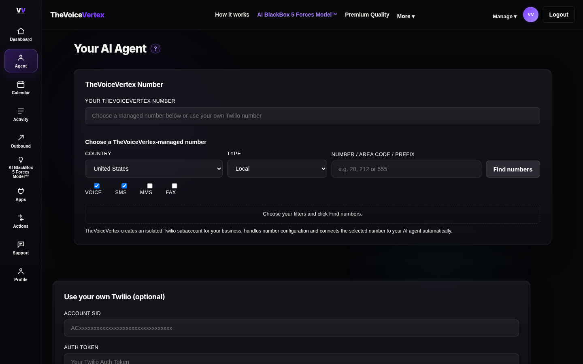Click the TheVoiceVertex brand link
Image resolution: width=583 pixels, height=364 pixels.
(x=77, y=15)
